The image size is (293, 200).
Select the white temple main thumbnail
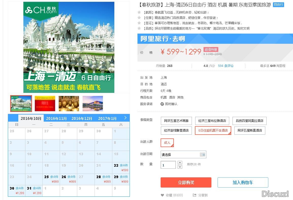coord(21,104)
